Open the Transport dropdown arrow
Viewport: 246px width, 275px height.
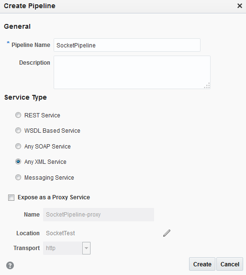coord(86,248)
